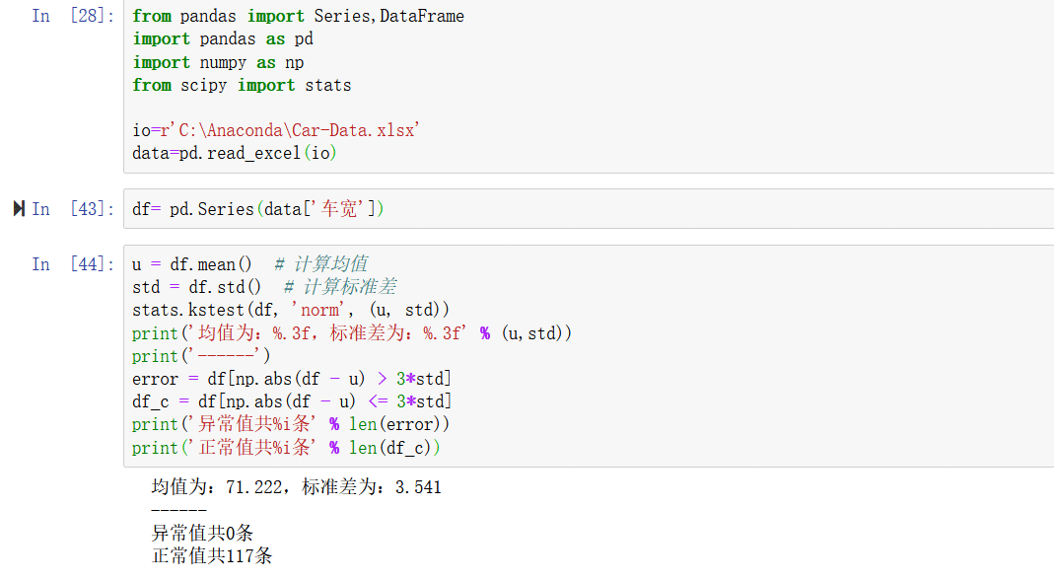Image resolution: width=1054 pixels, height=580 pixels.
Task: Click the print('------') line
Action: tap(201, 355)
